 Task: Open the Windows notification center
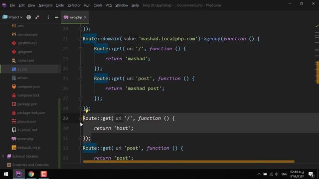coord(311,174)
